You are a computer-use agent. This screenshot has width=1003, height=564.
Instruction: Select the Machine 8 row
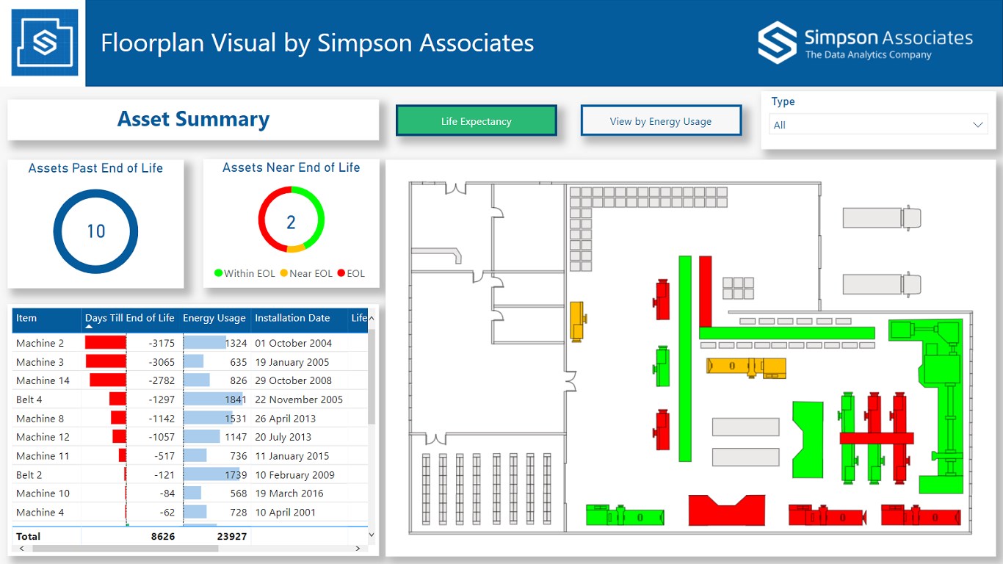190,419
